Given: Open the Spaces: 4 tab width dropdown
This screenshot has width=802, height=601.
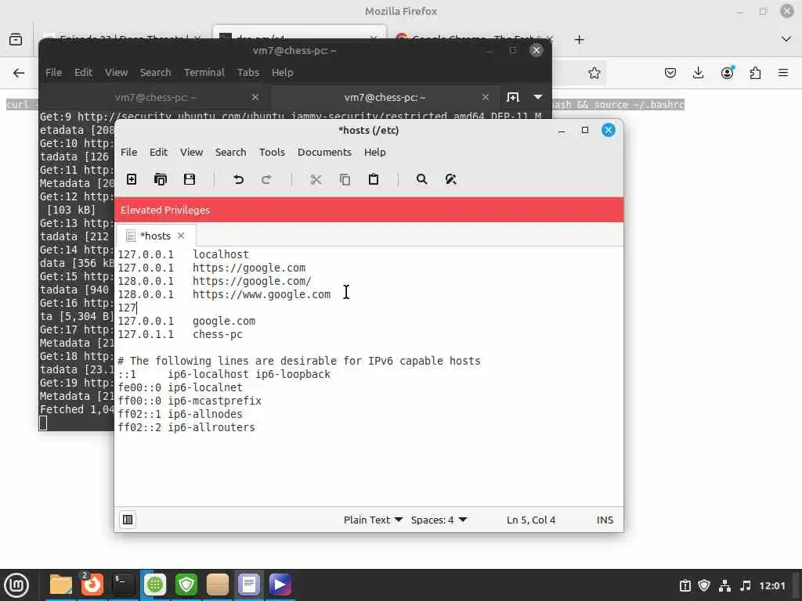Looking at the screenshot, I should click(439, 520).
